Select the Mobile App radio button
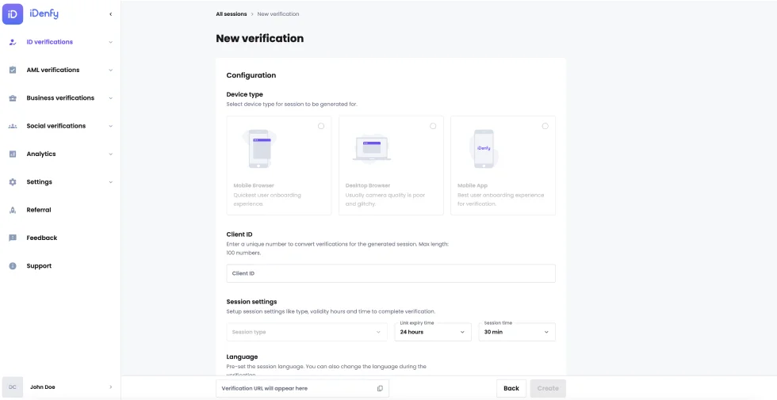Image resolution: width=777 pixels, height=400 pixels. tap(545, 126)
